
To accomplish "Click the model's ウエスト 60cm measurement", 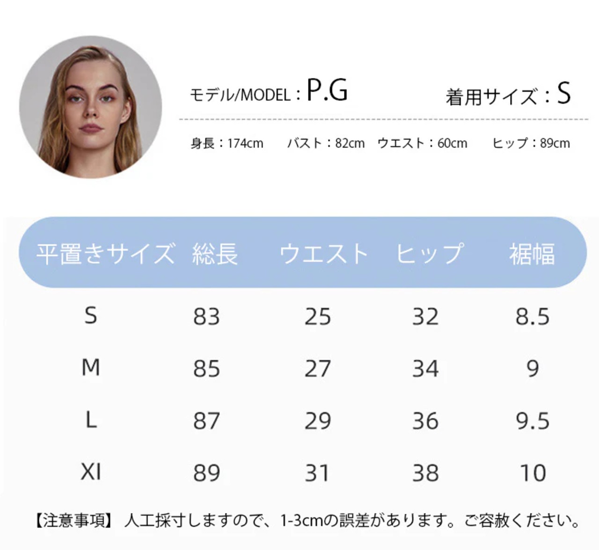I will [x=422, y=143].
